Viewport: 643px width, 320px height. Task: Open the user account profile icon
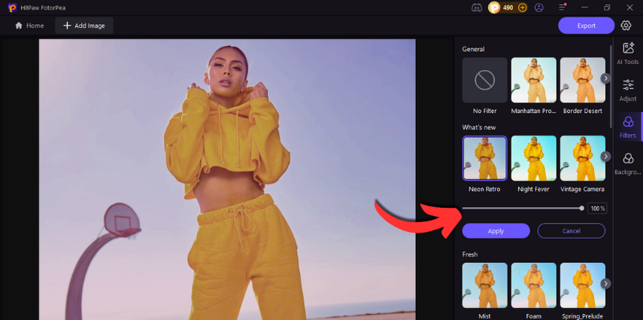[x=539, y=8]
